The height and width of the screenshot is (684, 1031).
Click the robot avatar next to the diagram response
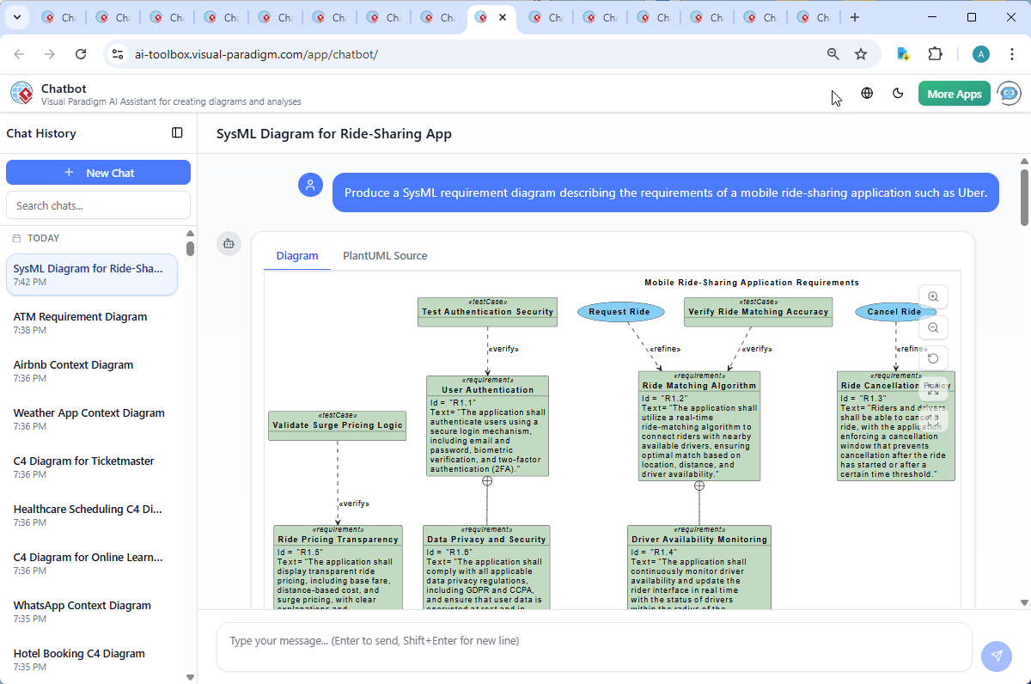(x=229, y=243)
